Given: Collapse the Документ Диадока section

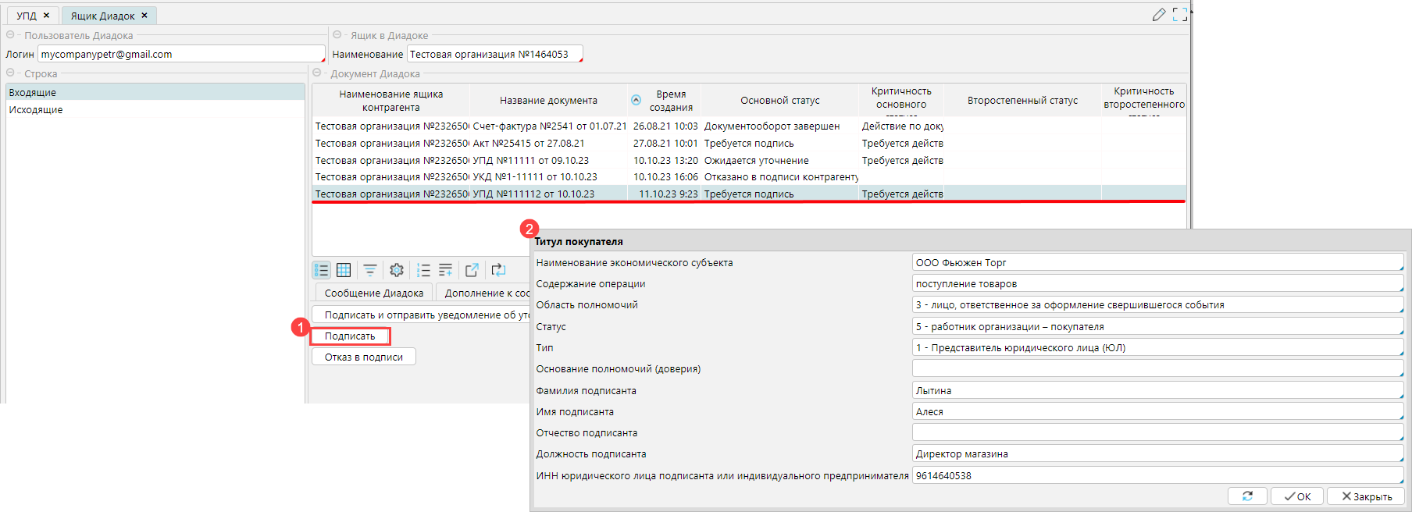Looking at the screenshot, I should tap(317, 73).
